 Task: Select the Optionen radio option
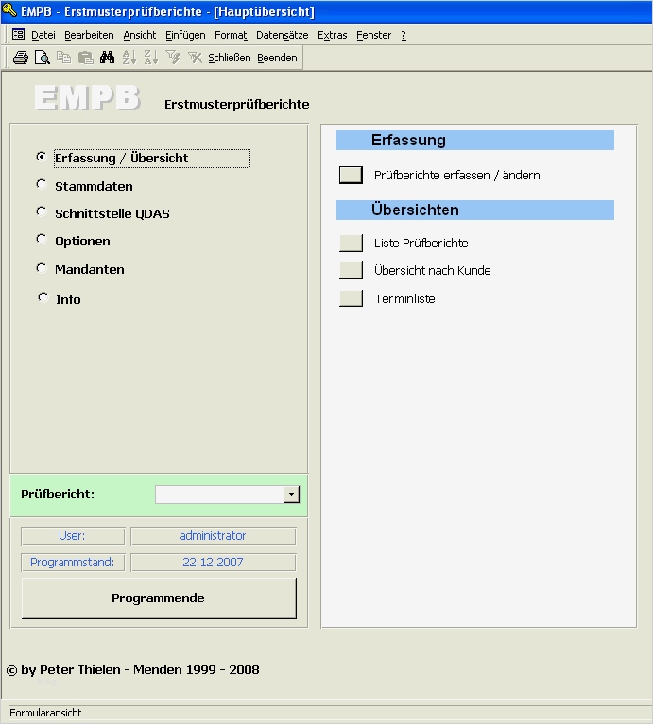coord(42,239)
